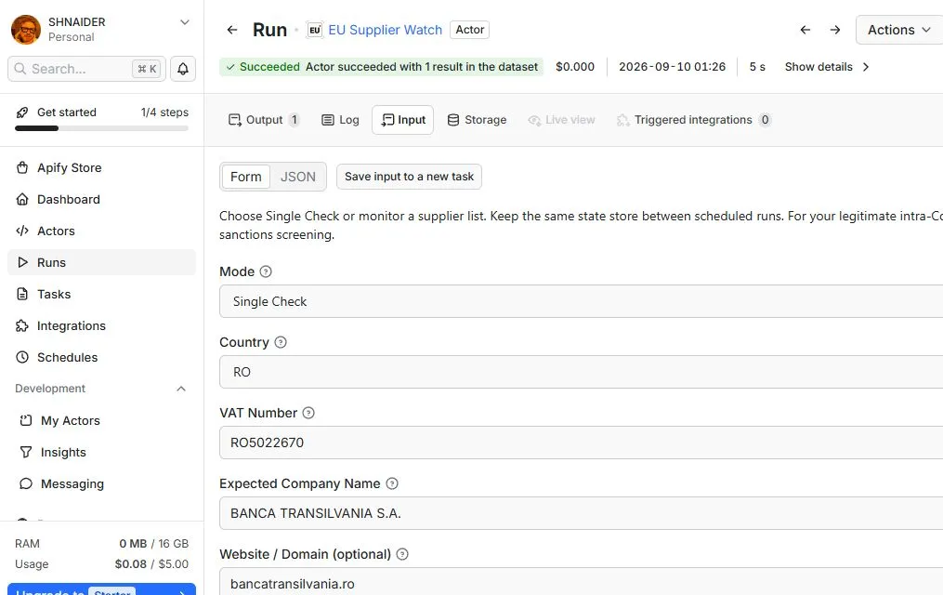This screenshot has width=943, height=595.
Task: Click the VAT Number field
Action: (581, 443)
